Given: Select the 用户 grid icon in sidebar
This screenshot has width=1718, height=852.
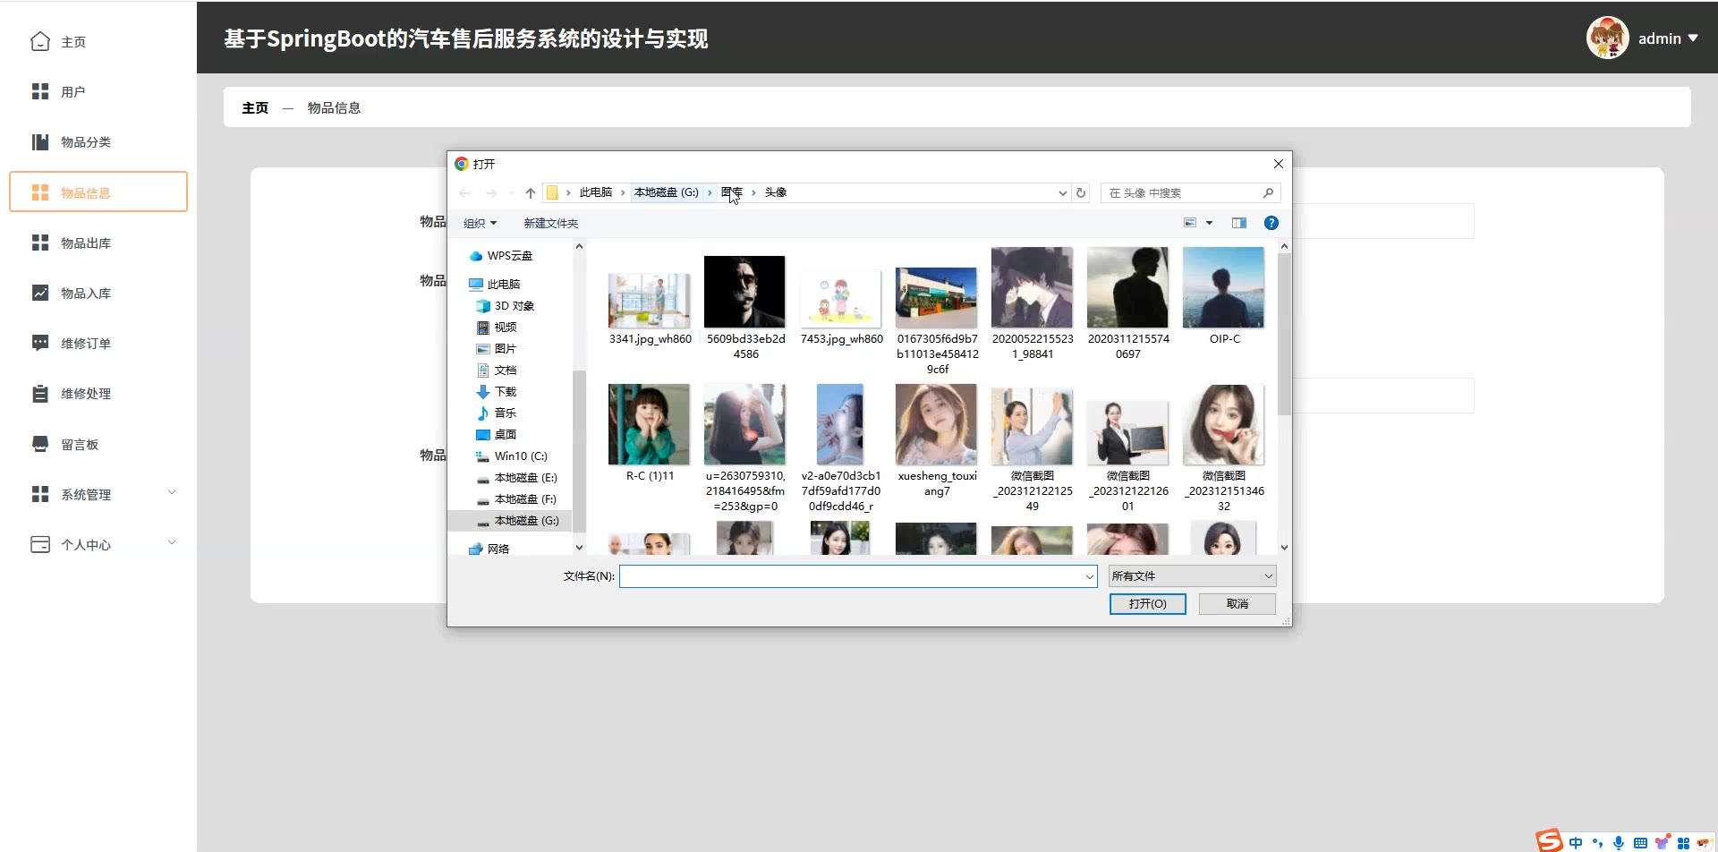Looking at the screenshot, I should tap(40, 91).
